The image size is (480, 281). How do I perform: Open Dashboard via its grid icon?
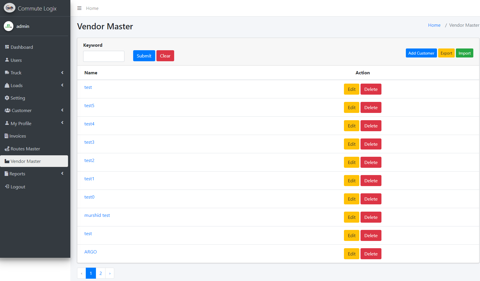click(7, 47)
